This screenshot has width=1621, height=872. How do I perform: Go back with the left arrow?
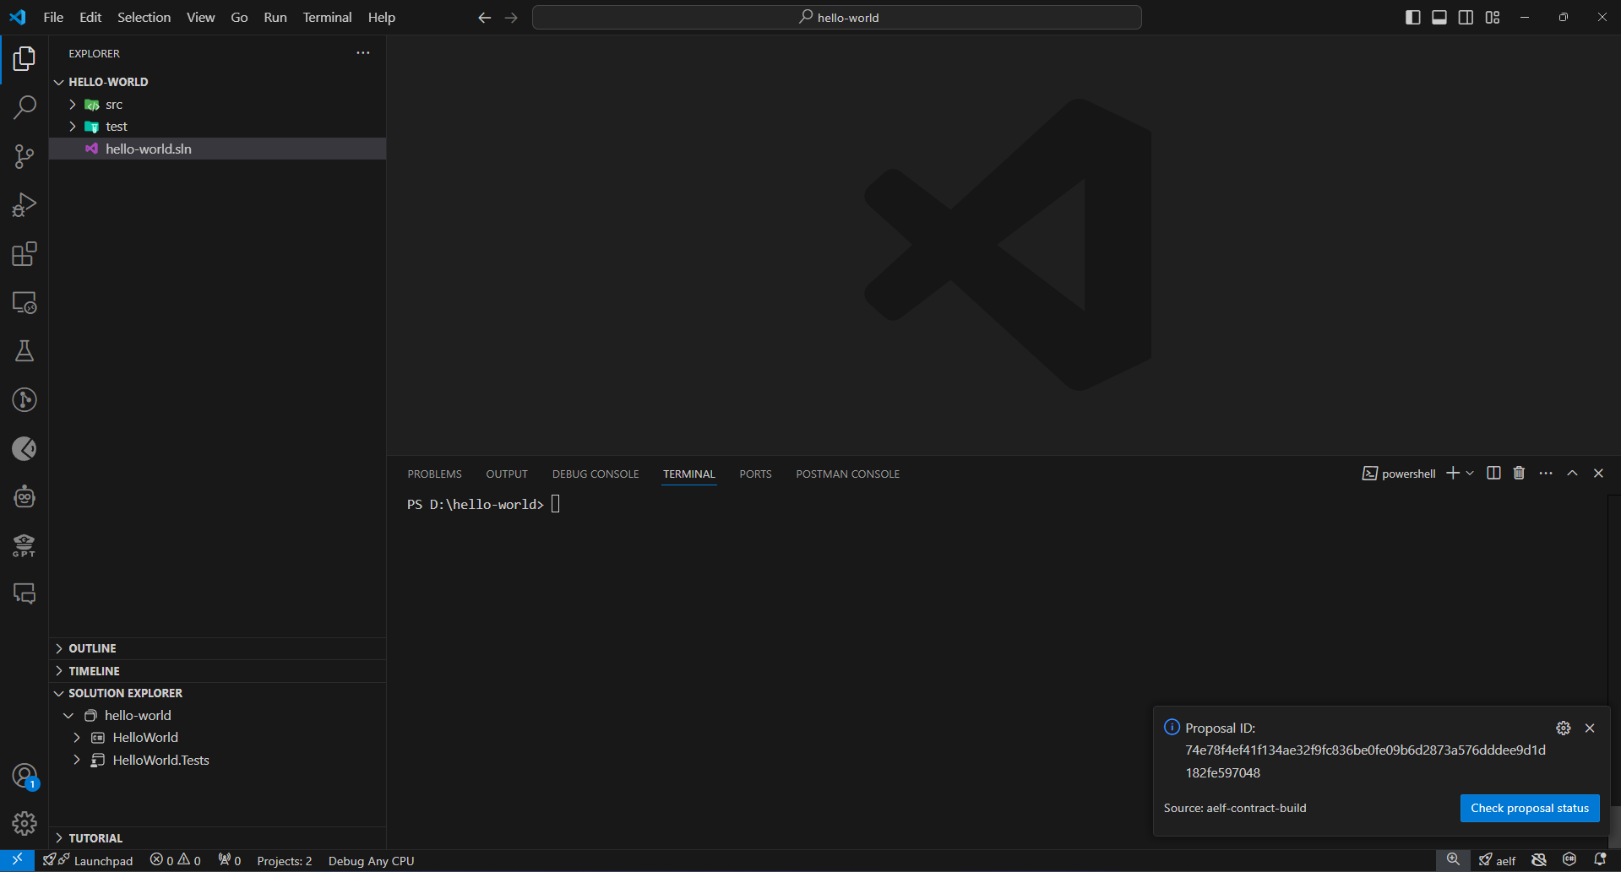[x=484, y=18]
